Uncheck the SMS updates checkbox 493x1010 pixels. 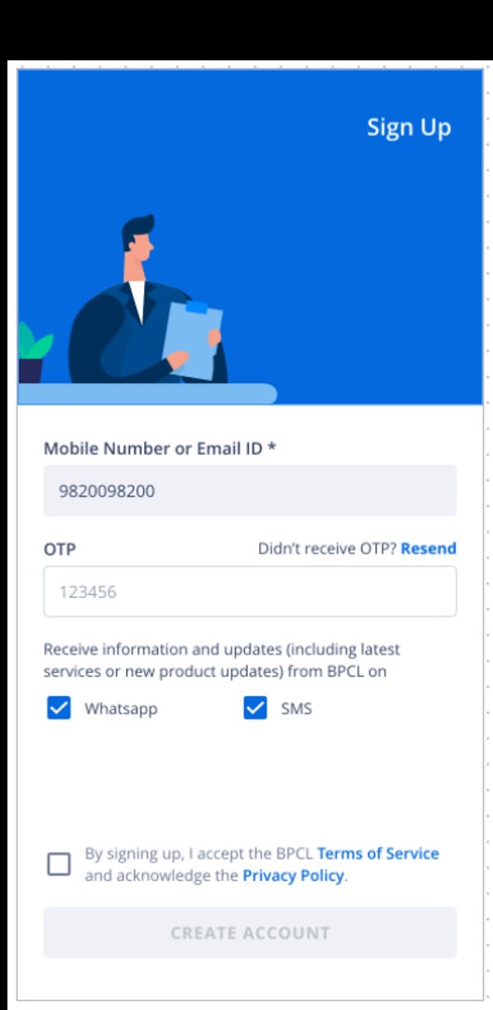(255, 708)
